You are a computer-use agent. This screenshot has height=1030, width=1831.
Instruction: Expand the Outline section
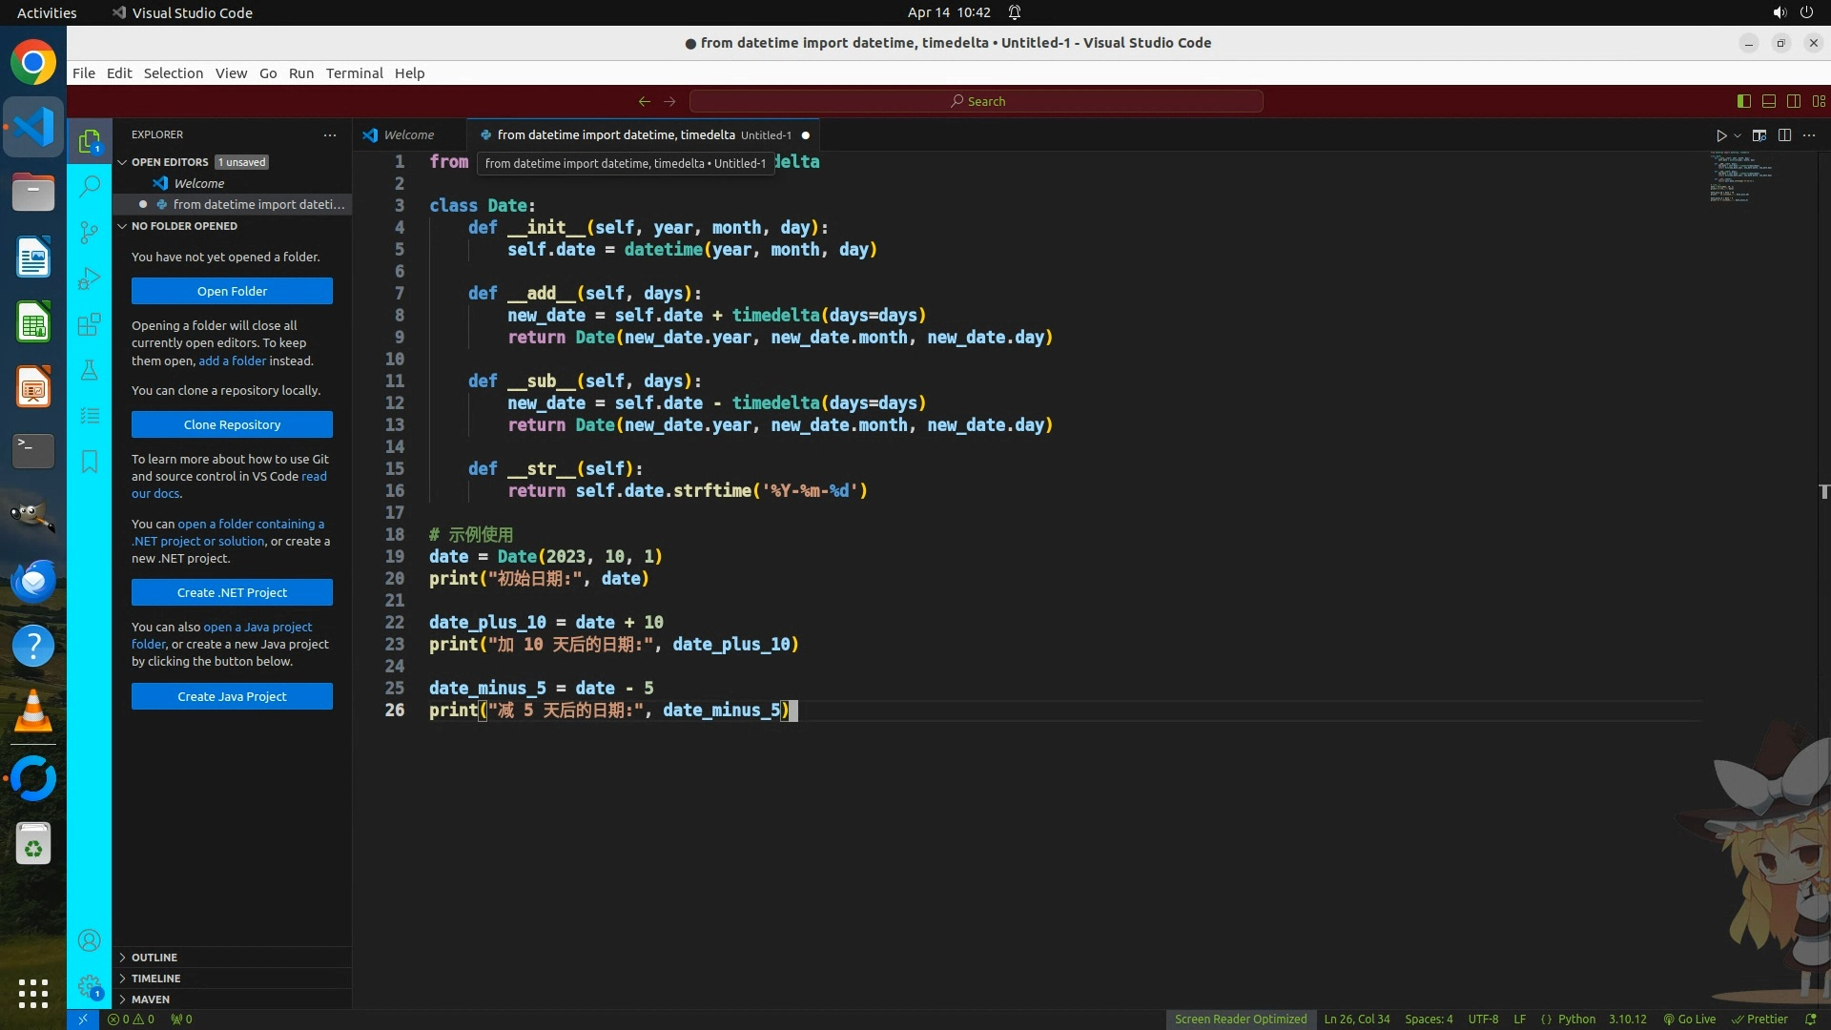click(x=154, y=958)
